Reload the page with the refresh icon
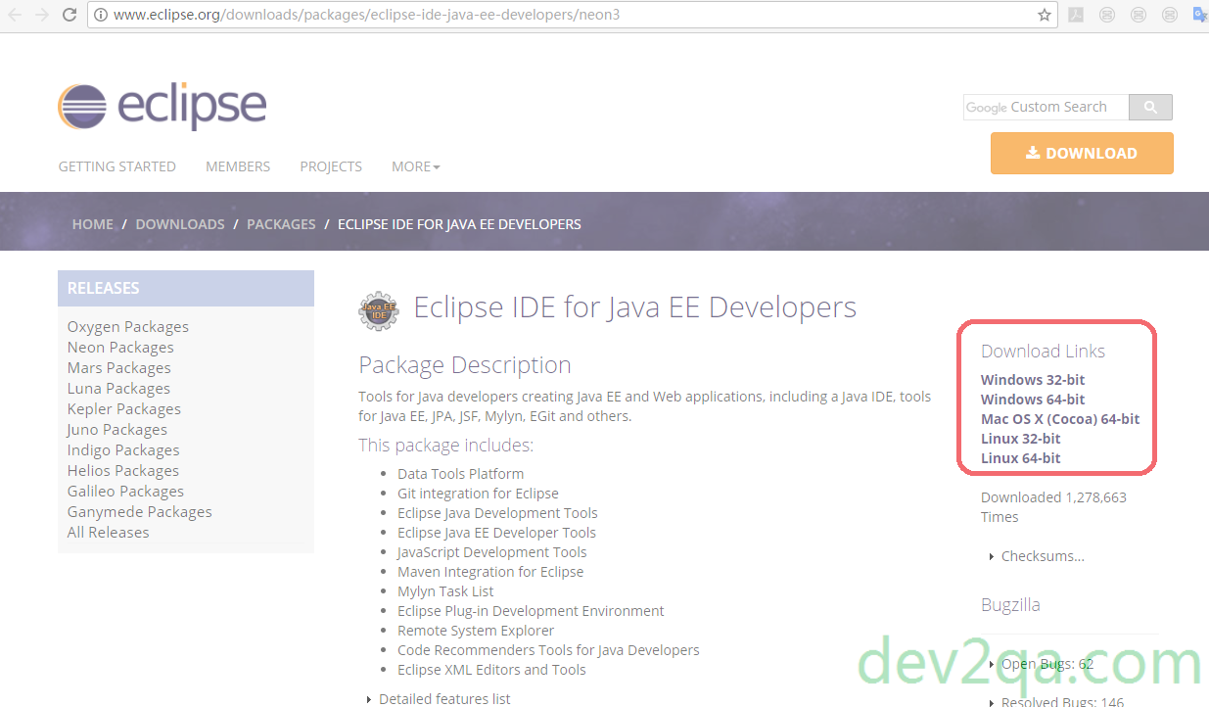 [70, 15]
